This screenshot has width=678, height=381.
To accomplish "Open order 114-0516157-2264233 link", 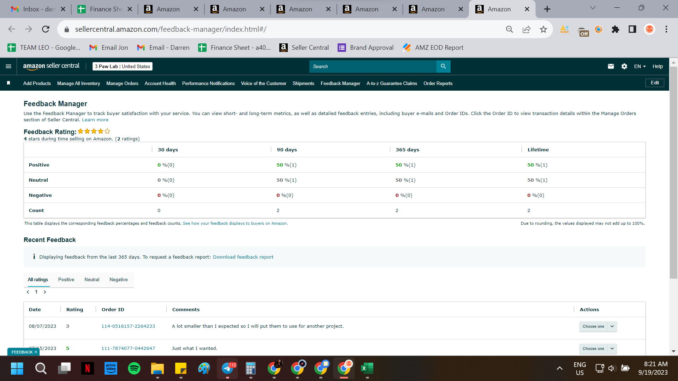I will (128, 326).
